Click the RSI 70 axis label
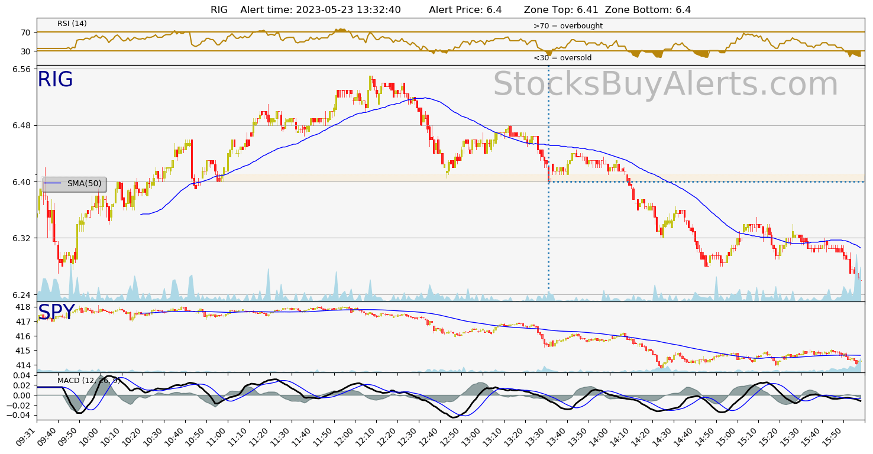The width and height of the screenshot is (873, 454). (26, 33)
